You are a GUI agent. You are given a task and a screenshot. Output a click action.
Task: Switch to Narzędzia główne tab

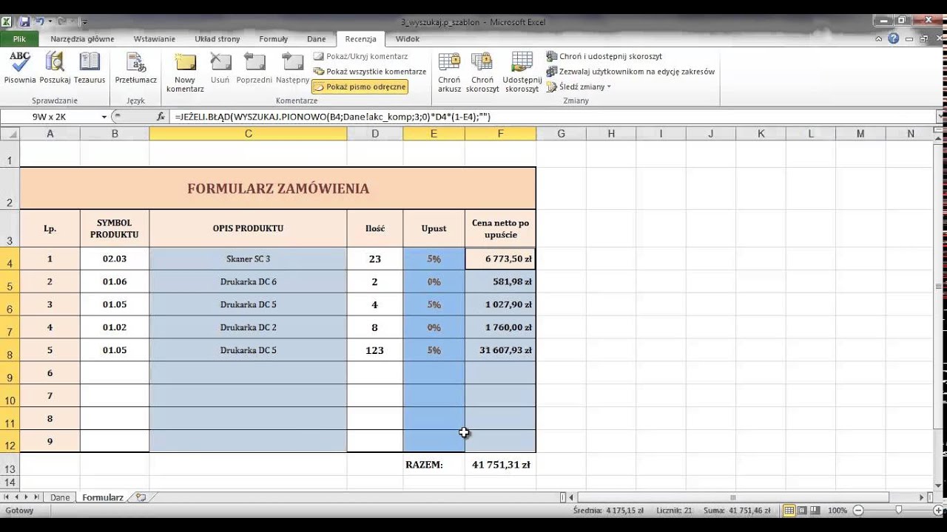[82, 39]
